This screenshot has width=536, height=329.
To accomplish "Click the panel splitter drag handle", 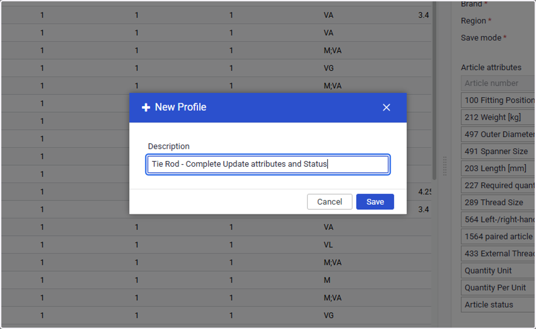I will pyautogui.click(x=444, y=166).
